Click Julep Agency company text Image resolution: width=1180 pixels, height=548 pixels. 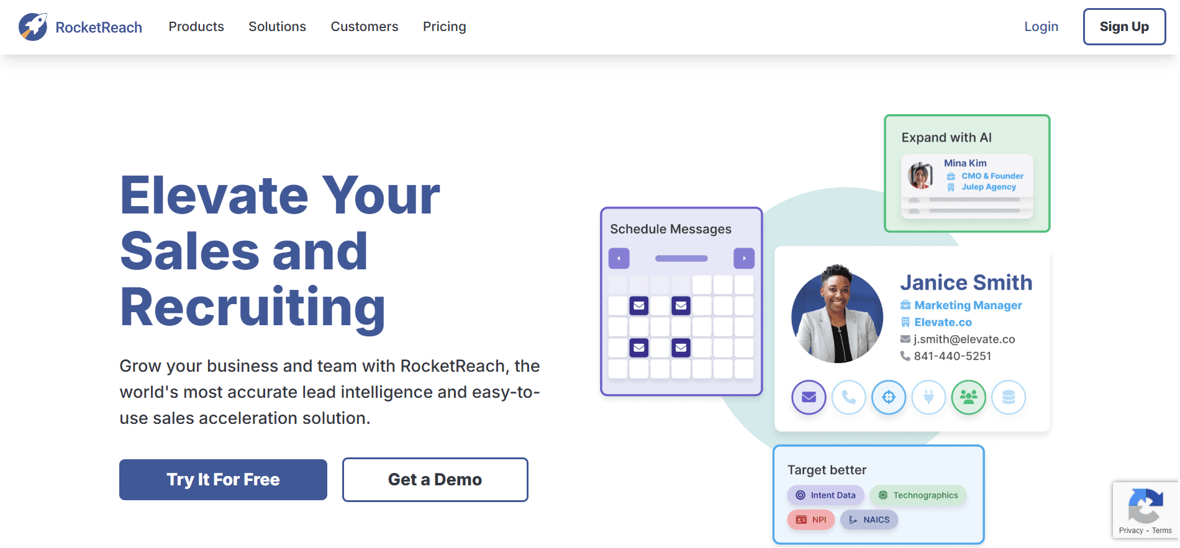pyautogui.click(x=989, y=187)
